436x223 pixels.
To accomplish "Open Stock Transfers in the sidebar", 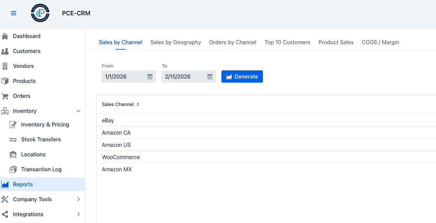I will point(41,139).
